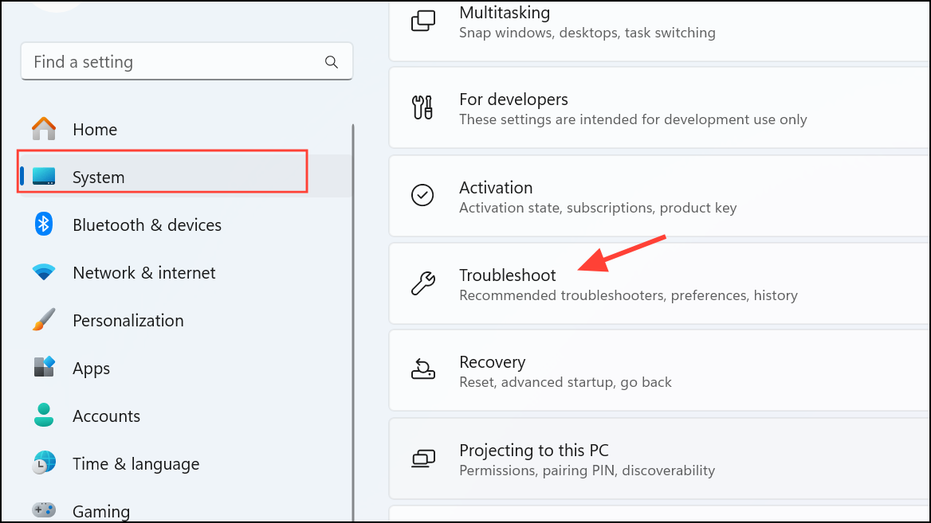Click the Home house icon
Image resolution: width=931 pixels, height=523 pixels.
44,129
